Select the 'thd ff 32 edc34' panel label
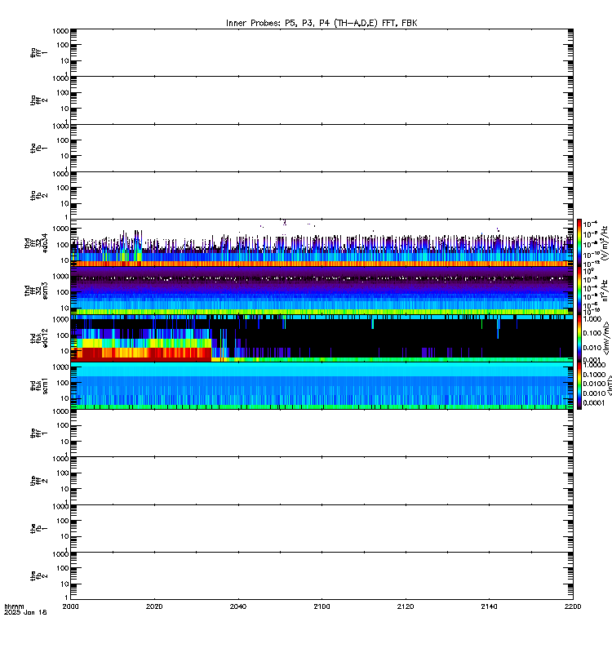Screen dimensions: 612x653 [x=36, y=242]
